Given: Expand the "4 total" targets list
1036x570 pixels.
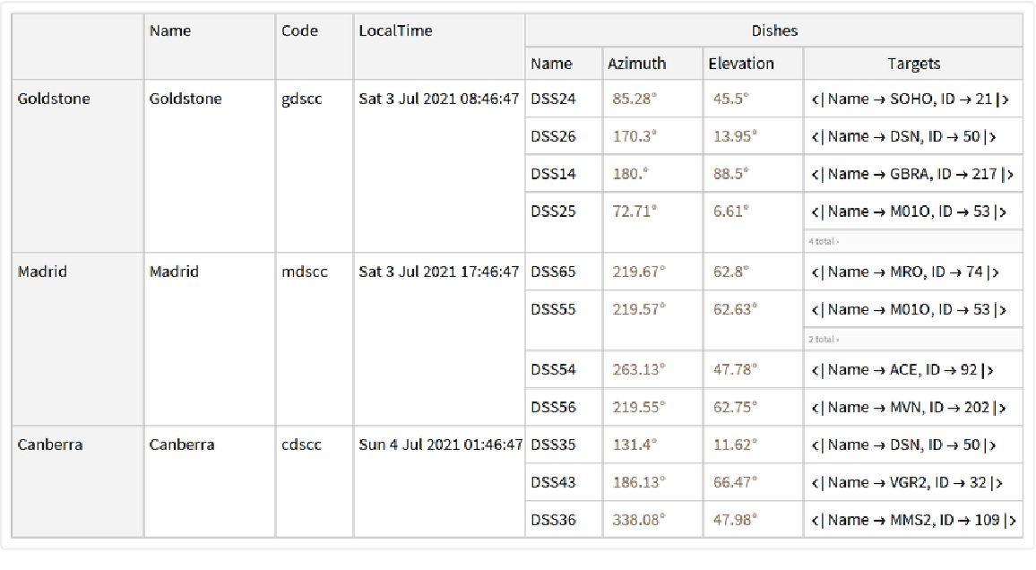Looking at the screenshot, I should (x=824, y=241).
